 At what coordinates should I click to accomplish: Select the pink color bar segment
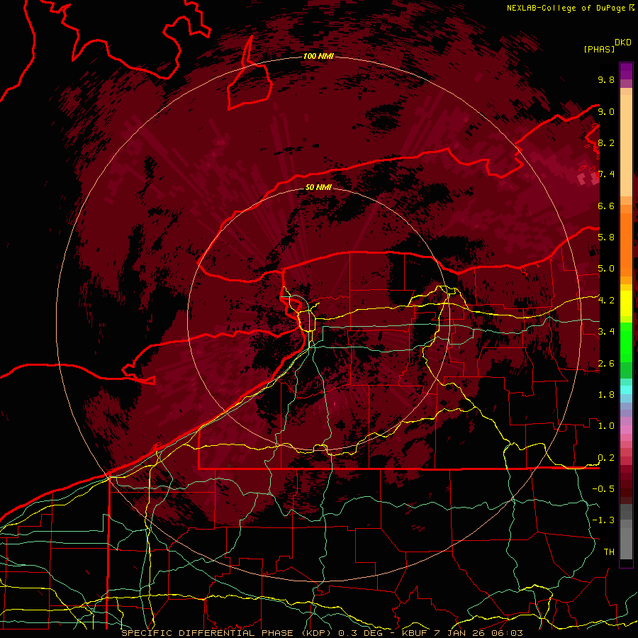626,430
